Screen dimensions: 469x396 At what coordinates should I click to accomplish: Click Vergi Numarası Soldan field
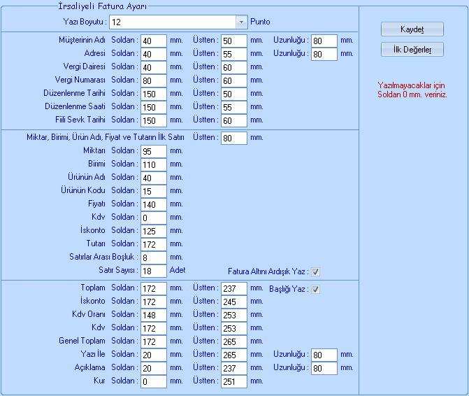[154, 81]
